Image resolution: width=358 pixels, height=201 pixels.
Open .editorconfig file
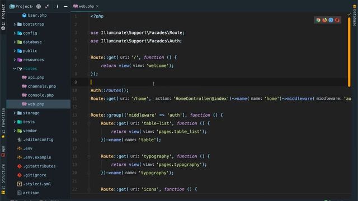(x=38, y=140)
